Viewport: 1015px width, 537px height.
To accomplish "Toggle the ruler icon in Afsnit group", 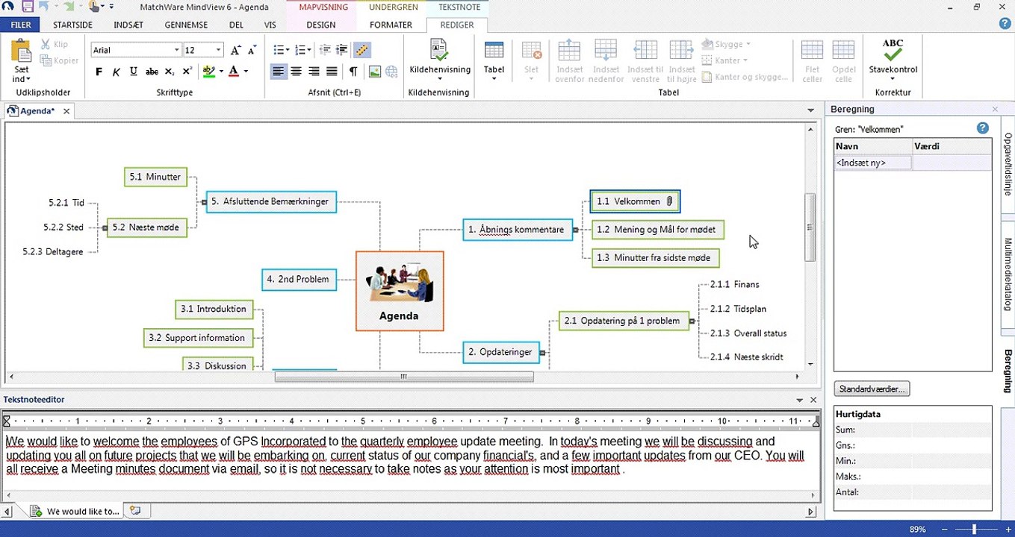I will tap(361, 50).
